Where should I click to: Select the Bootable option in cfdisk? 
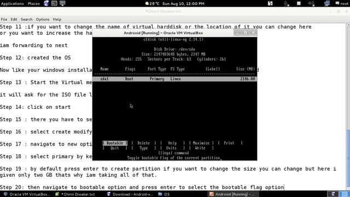coord(115,143)
